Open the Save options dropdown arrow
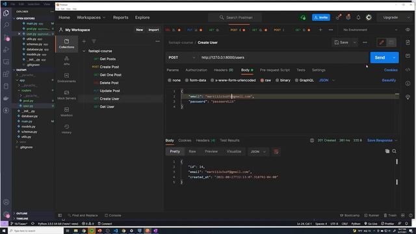 pos(355,42)
